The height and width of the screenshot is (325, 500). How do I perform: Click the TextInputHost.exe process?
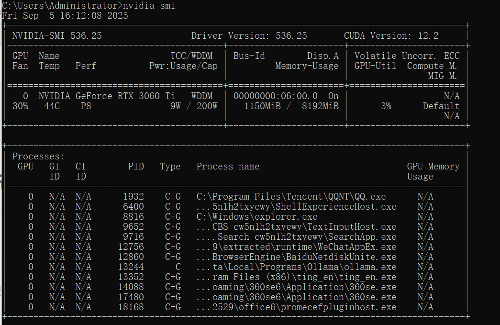297,227
